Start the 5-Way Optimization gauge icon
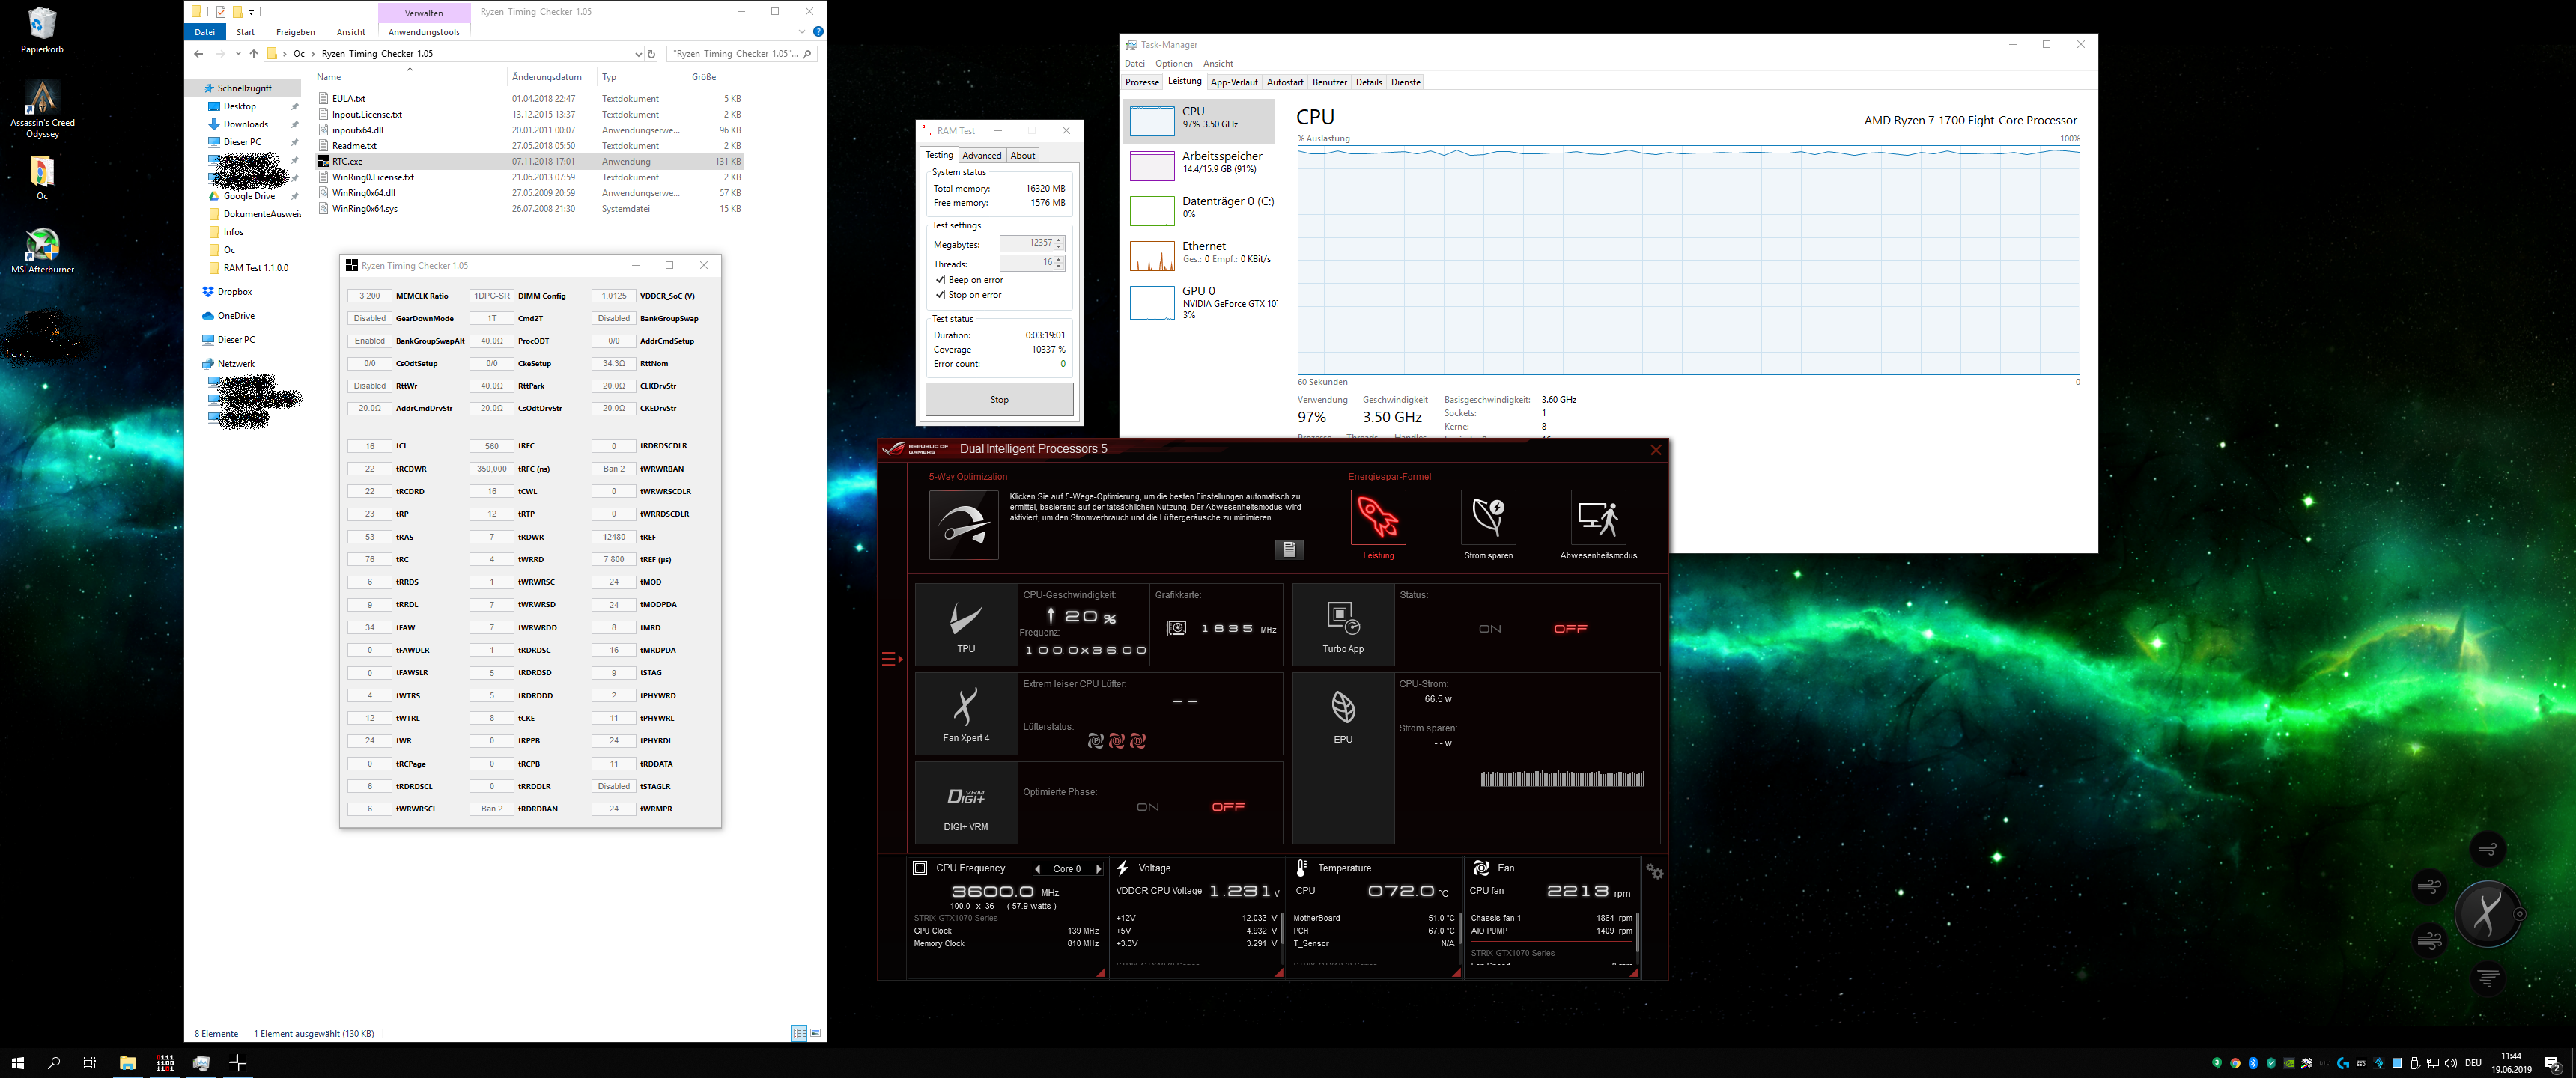Image resolution: width=2576 pixels, height=1078 pixels. pos(963,524)
